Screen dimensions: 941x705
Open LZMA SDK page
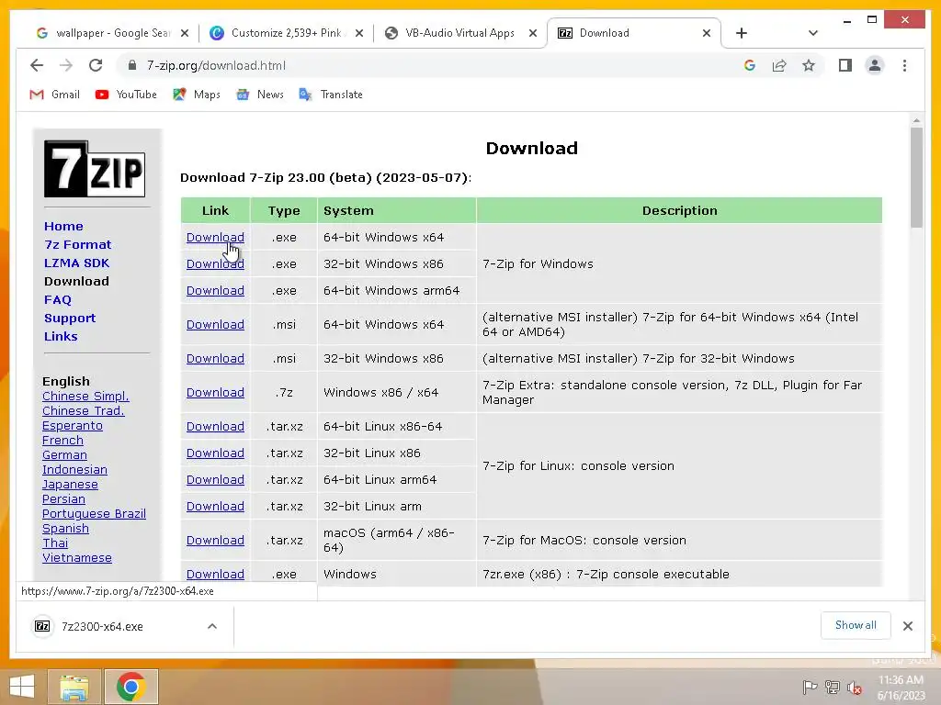coord(77,263)
